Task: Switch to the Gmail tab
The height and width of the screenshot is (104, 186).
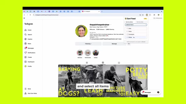Action: 42,12
